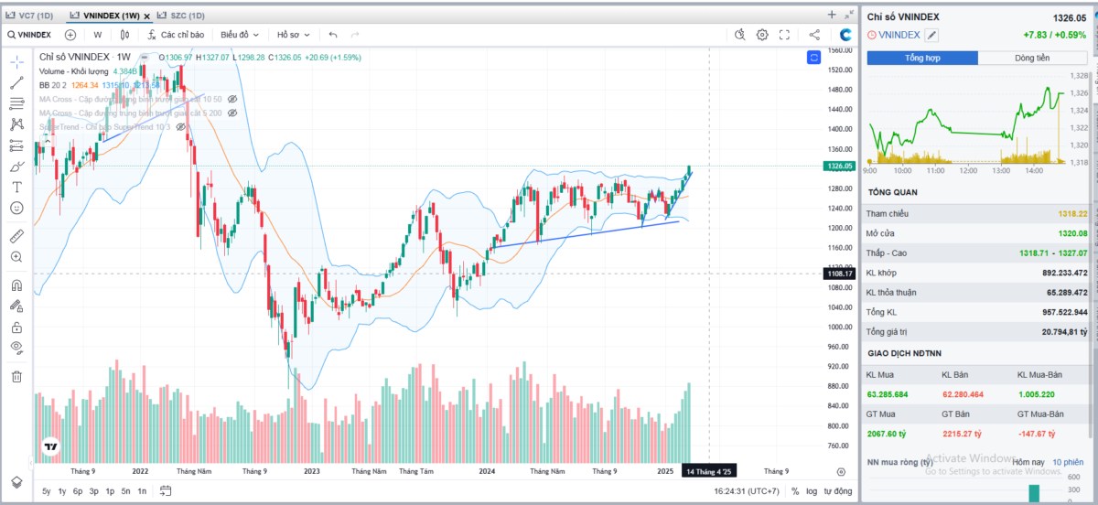1098x505 pixels.
Task: Toggle lock all drawings
Action: [x=16, y=327]
